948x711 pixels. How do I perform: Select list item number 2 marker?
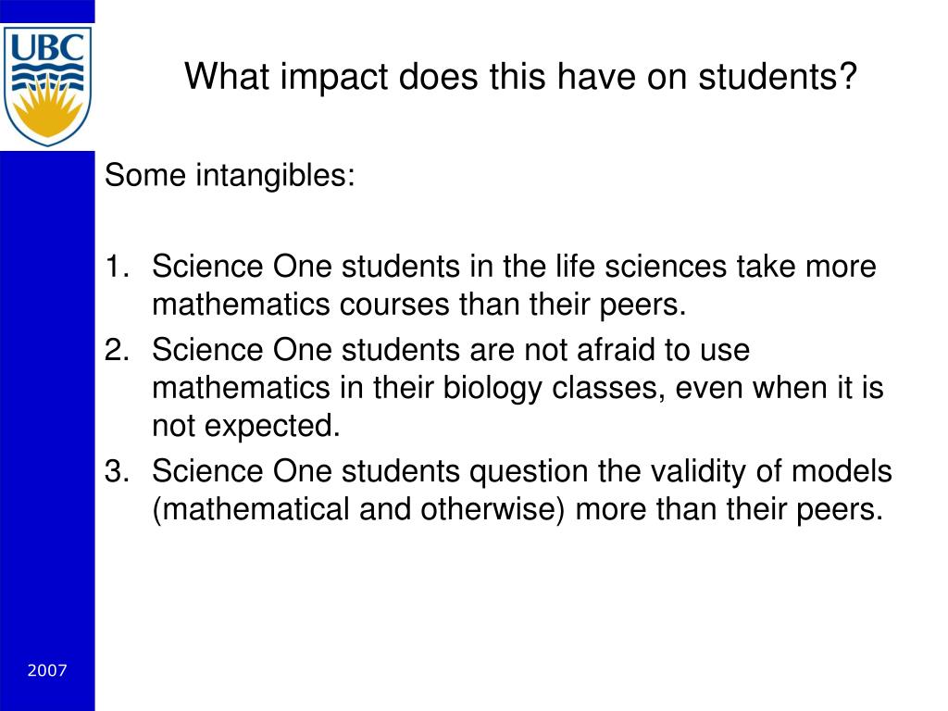pos(117,350)
